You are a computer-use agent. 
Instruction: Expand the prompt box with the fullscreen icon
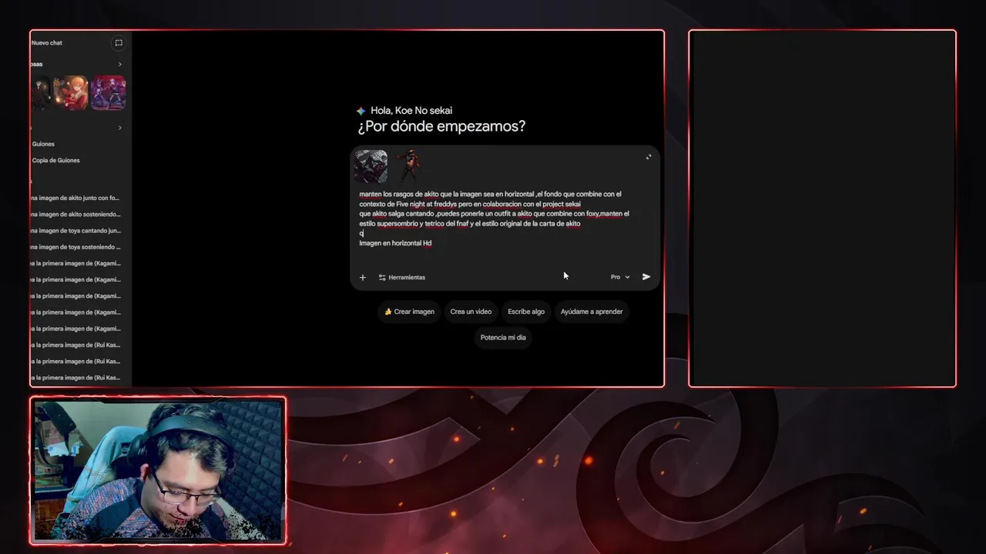(x=649, y=157)
